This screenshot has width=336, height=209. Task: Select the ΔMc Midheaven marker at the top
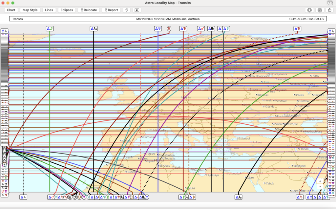click(x=211, y=28)
